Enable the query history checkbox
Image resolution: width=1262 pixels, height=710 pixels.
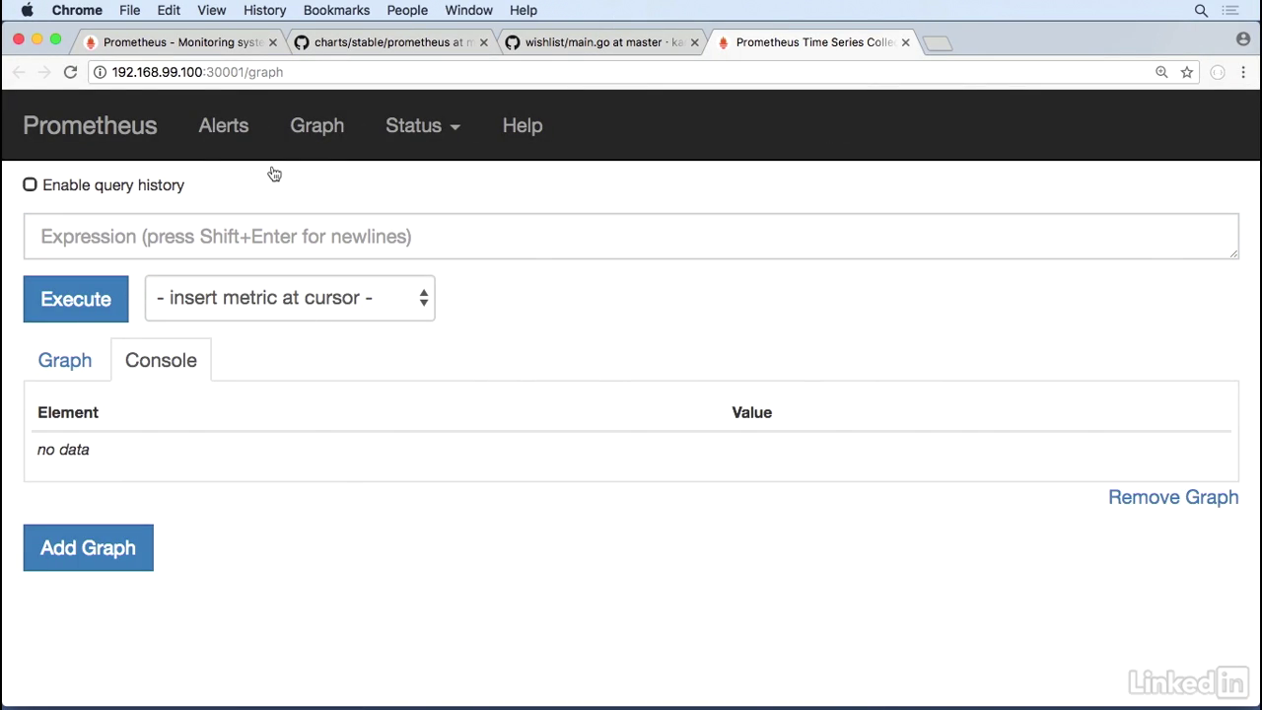click(x=31, y=184)
